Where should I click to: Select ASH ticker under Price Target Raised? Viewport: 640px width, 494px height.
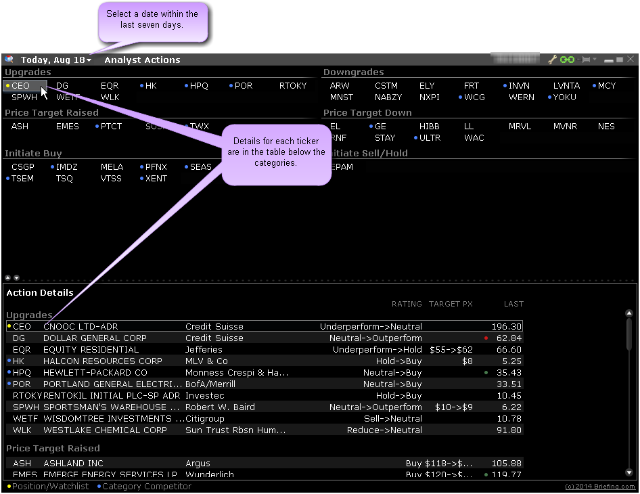pos(20,126)
